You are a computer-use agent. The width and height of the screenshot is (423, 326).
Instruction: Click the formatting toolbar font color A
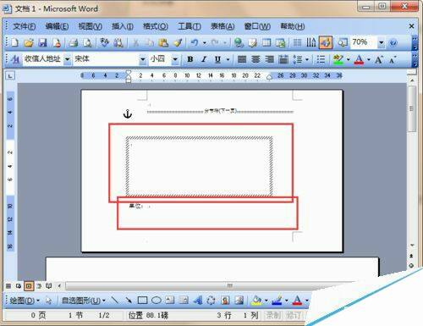pyautogui.click(x=359, y=59)
